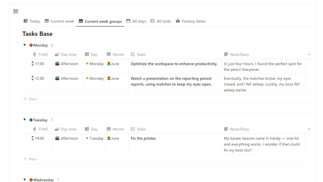Open the Today view tab
The image size is (323, 182).
(32, 21)
